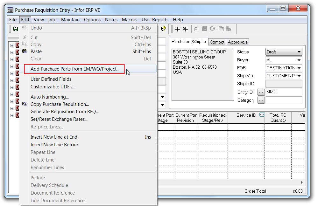Click the Re-price Lines menu entry
The image size is (318, 206).
(x=88, y=127)
